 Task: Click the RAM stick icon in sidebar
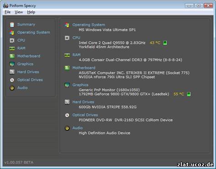click(x=12, y=48)
